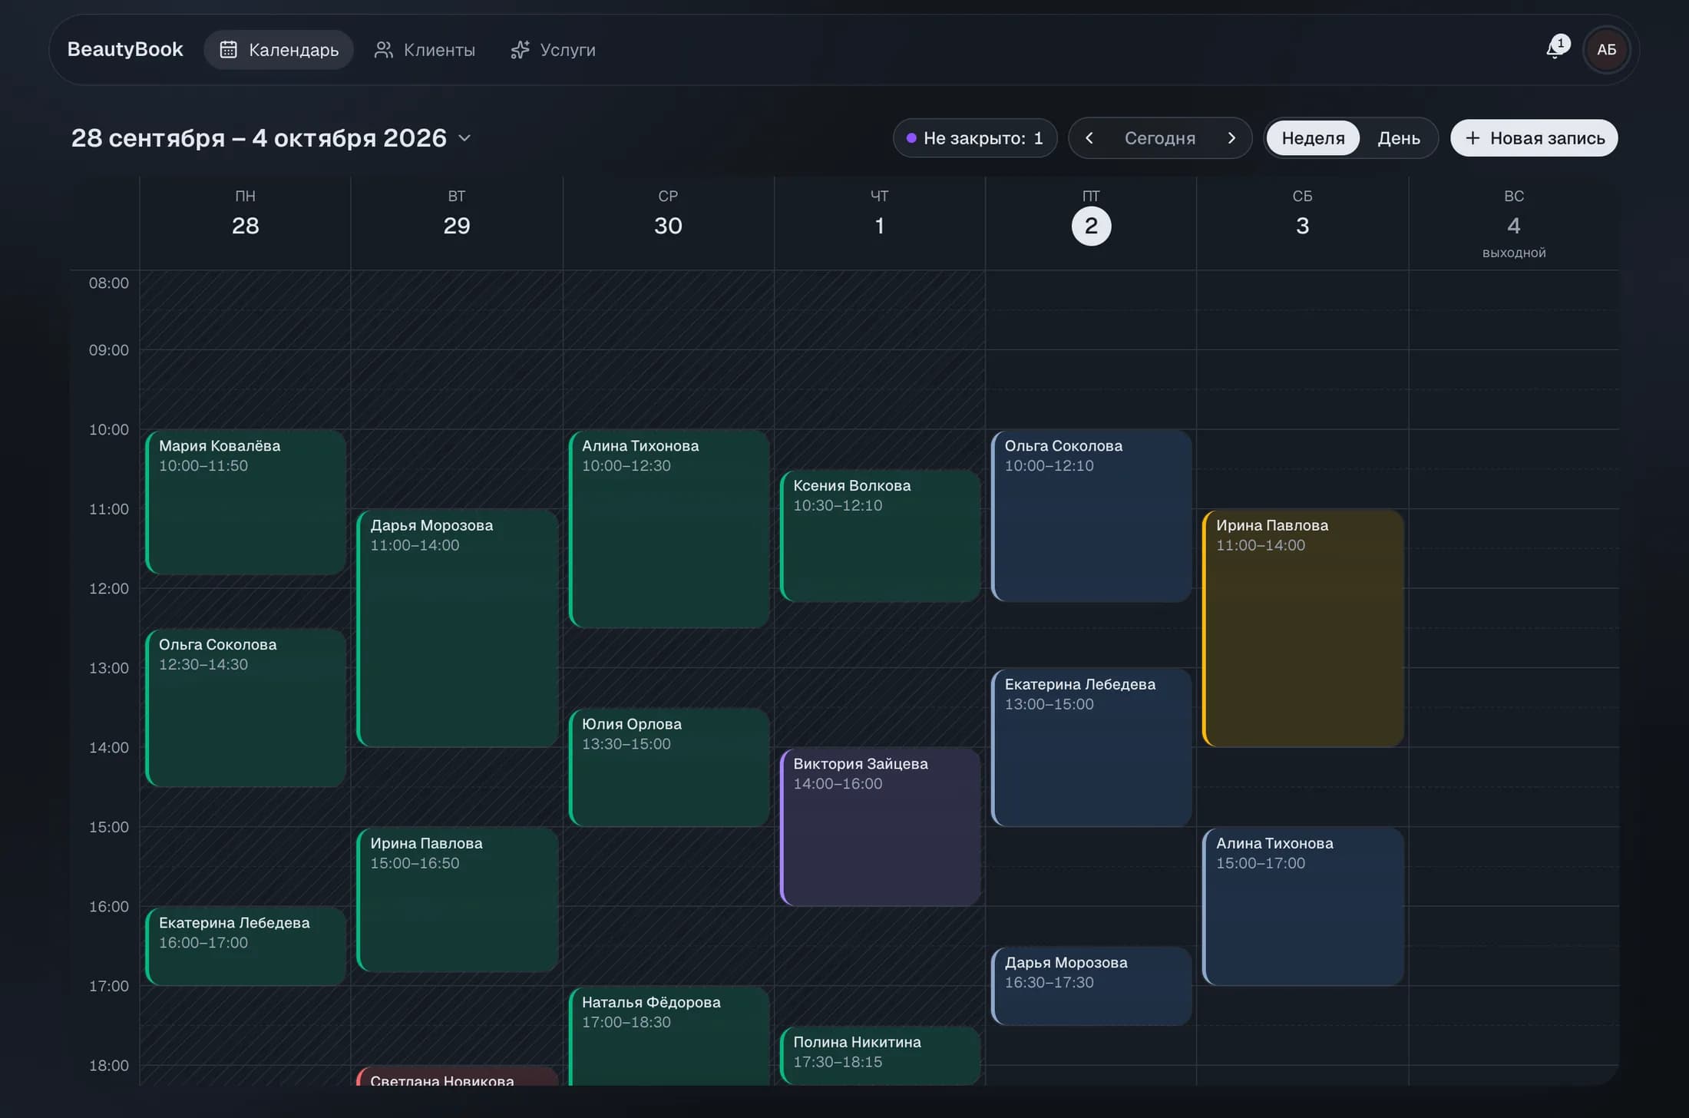Open Екатерина Лебедева 16:00–17:00 appointment
1689x1118 pixels.
pos(246,946)
